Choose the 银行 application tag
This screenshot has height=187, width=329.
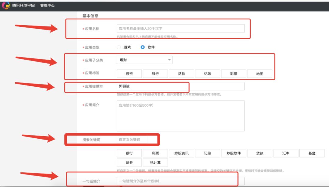tap(155, 74)
